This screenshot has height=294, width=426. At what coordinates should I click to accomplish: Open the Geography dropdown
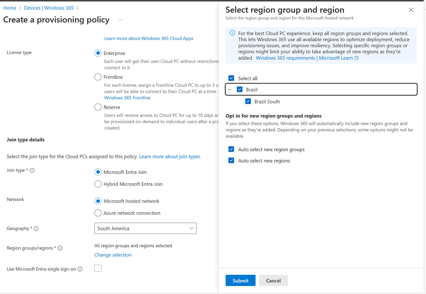[145, 228]
